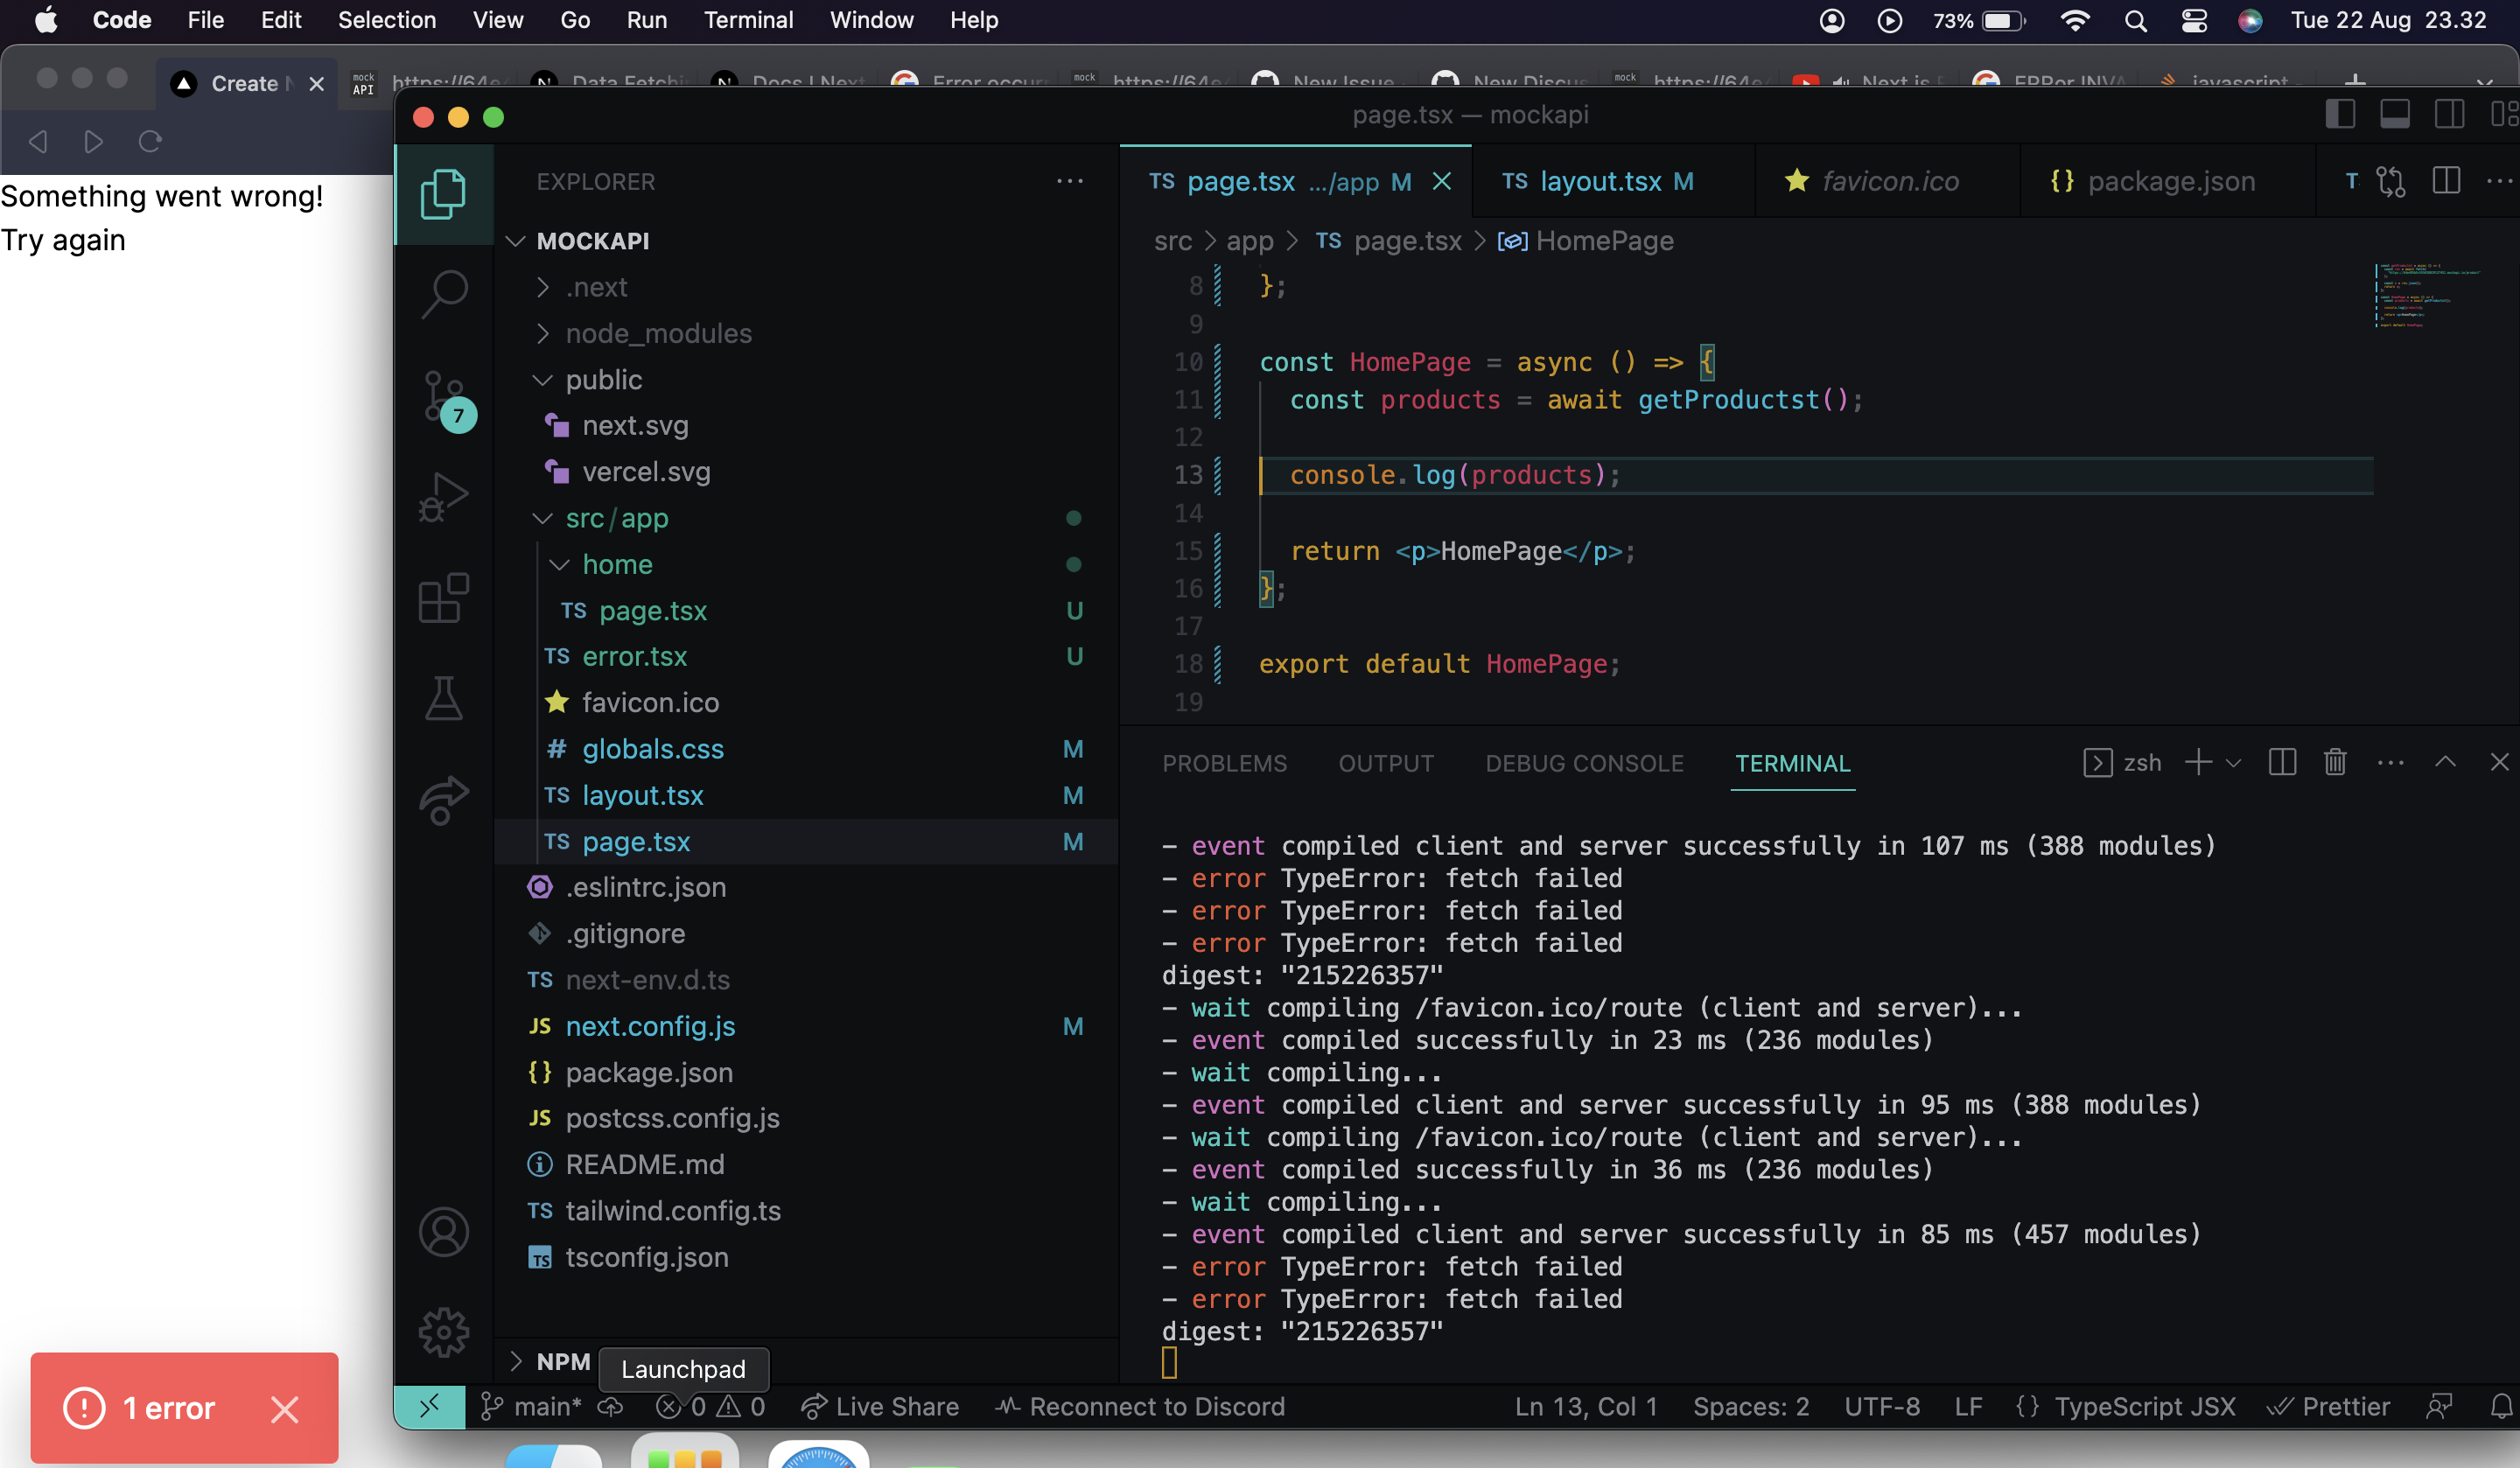
Task: Open the Terminal menu in the menu bar
Action: pyautogui.click(x=748, y=20)
